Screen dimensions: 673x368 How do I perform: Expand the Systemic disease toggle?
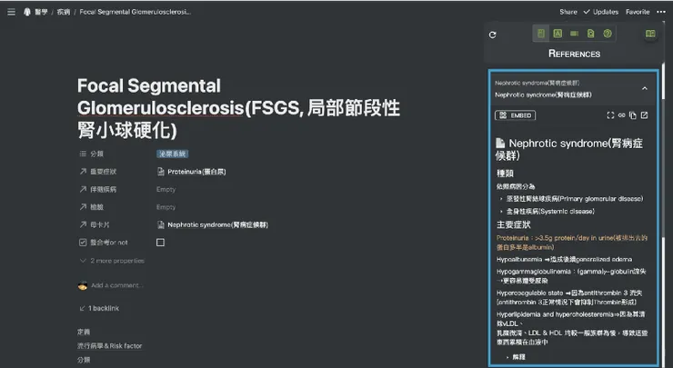point(501,212)
